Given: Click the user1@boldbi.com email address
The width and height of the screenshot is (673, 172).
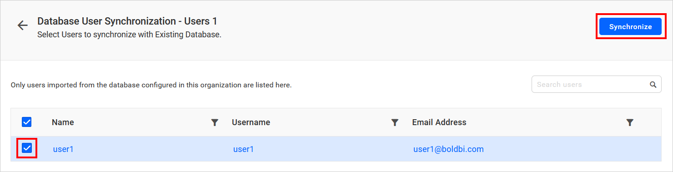Looking at the screenshot, I should [448, 149].
